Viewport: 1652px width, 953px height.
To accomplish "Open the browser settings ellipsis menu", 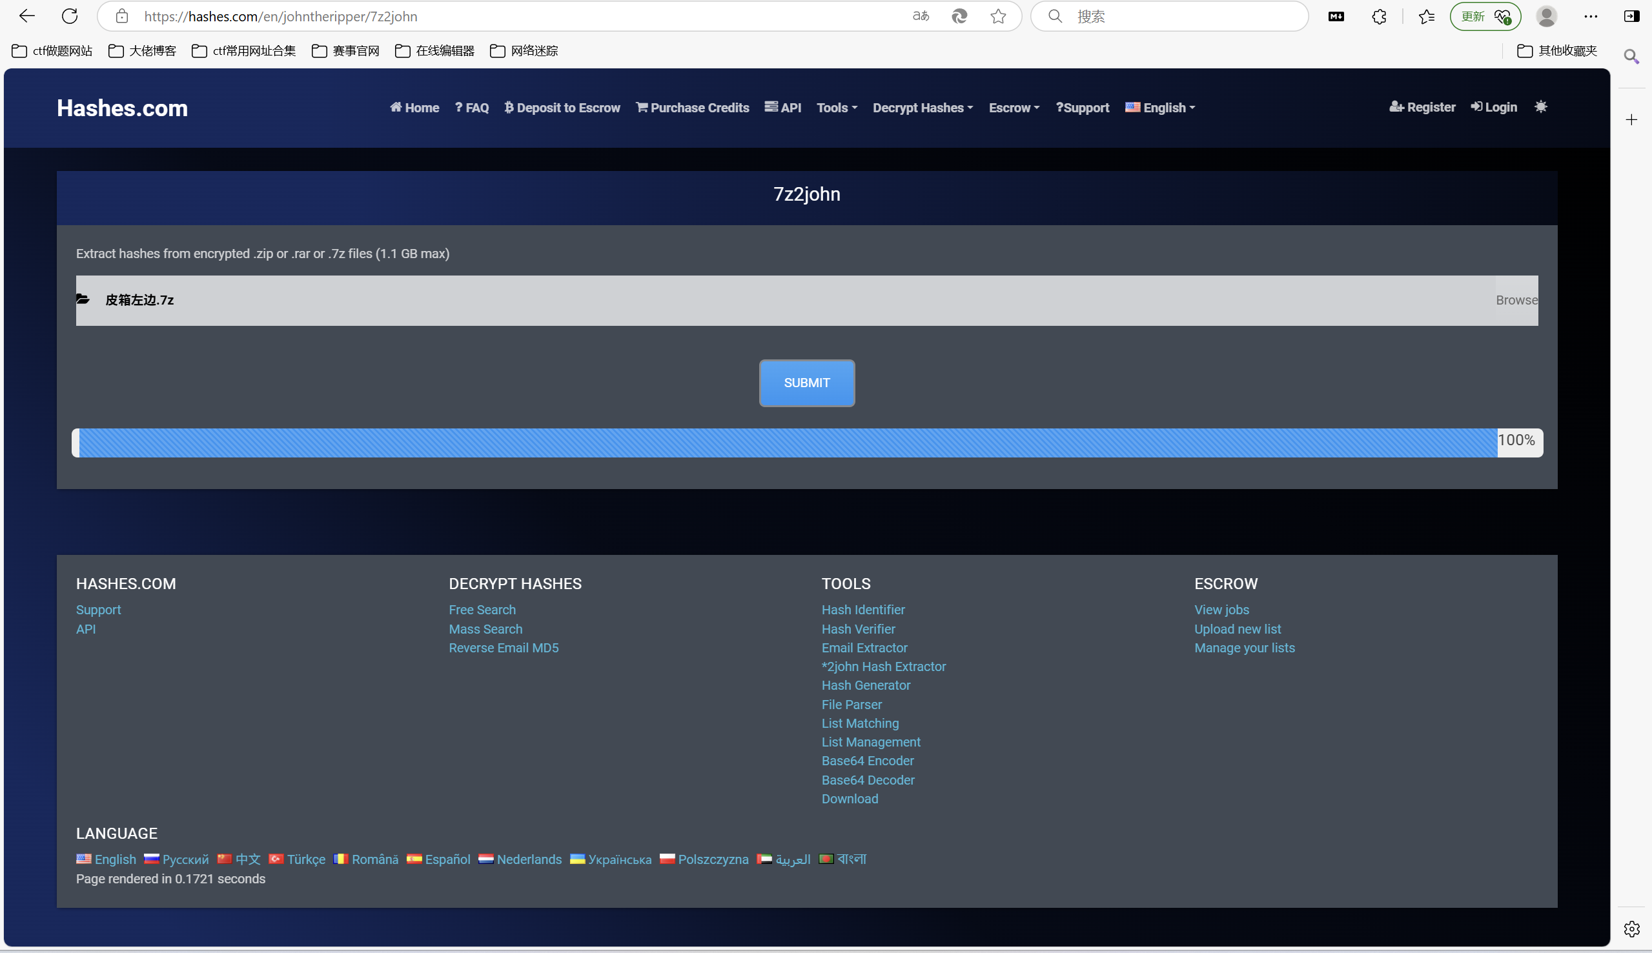I will click(1591, 16).
